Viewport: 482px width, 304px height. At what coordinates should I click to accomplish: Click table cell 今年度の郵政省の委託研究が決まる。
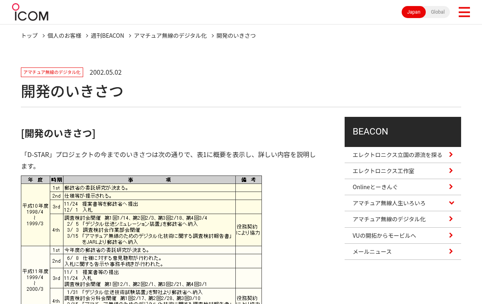click(x=149, y=250)
